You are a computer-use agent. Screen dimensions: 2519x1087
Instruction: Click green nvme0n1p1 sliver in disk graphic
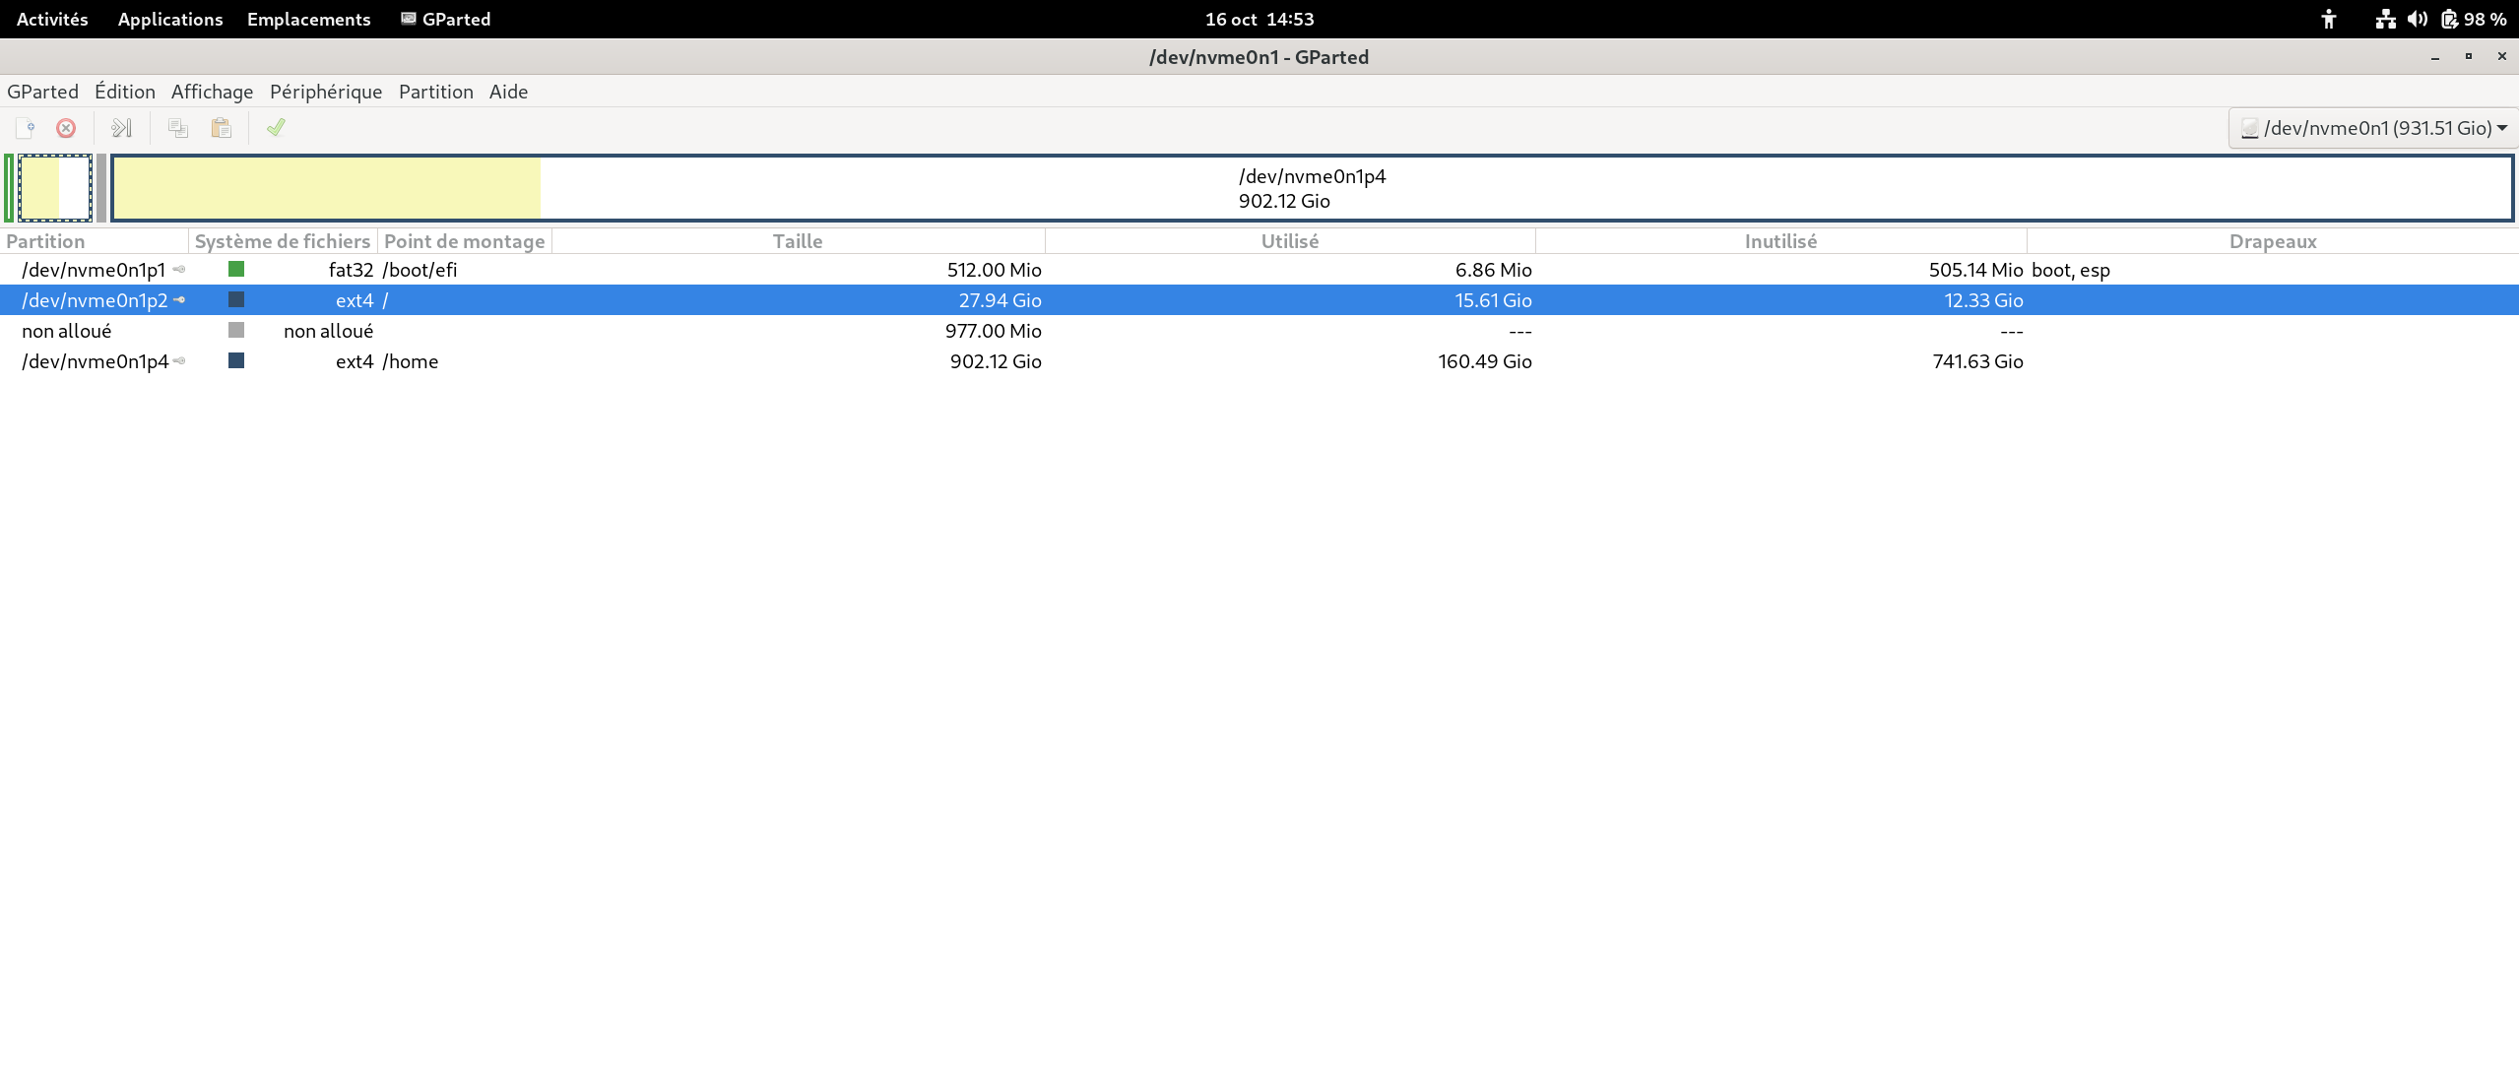[x=9, y=188]
